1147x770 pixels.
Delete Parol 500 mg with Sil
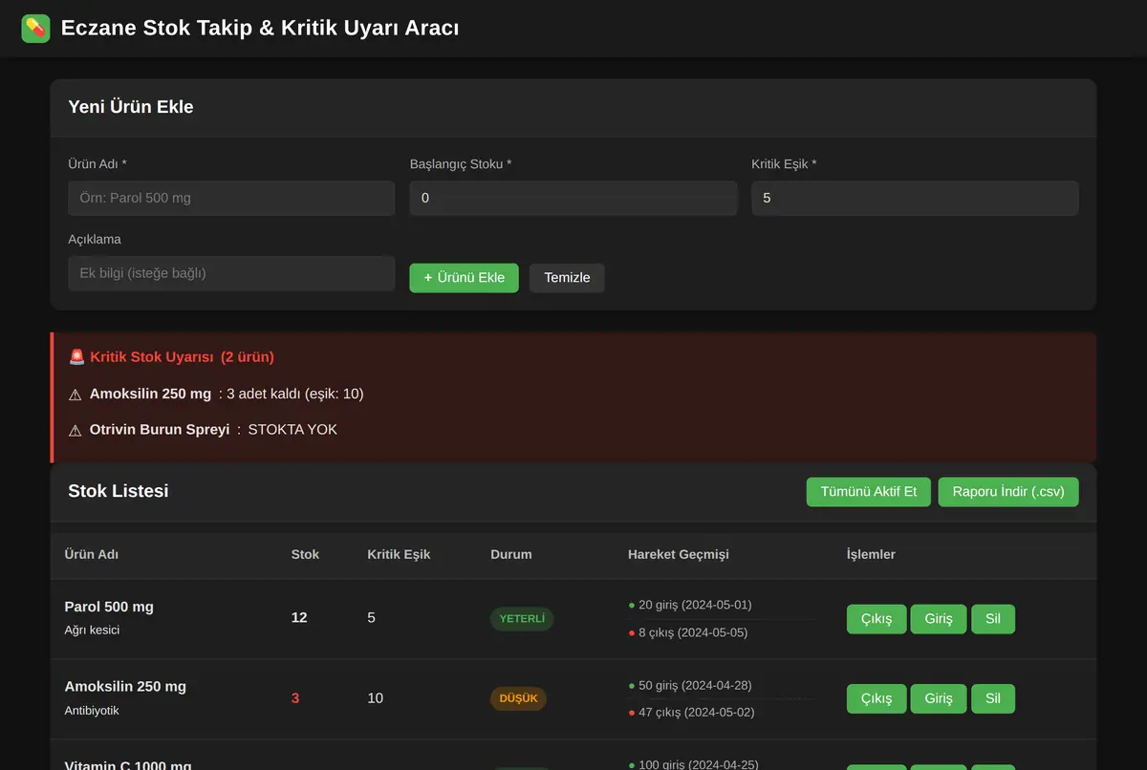993,619
